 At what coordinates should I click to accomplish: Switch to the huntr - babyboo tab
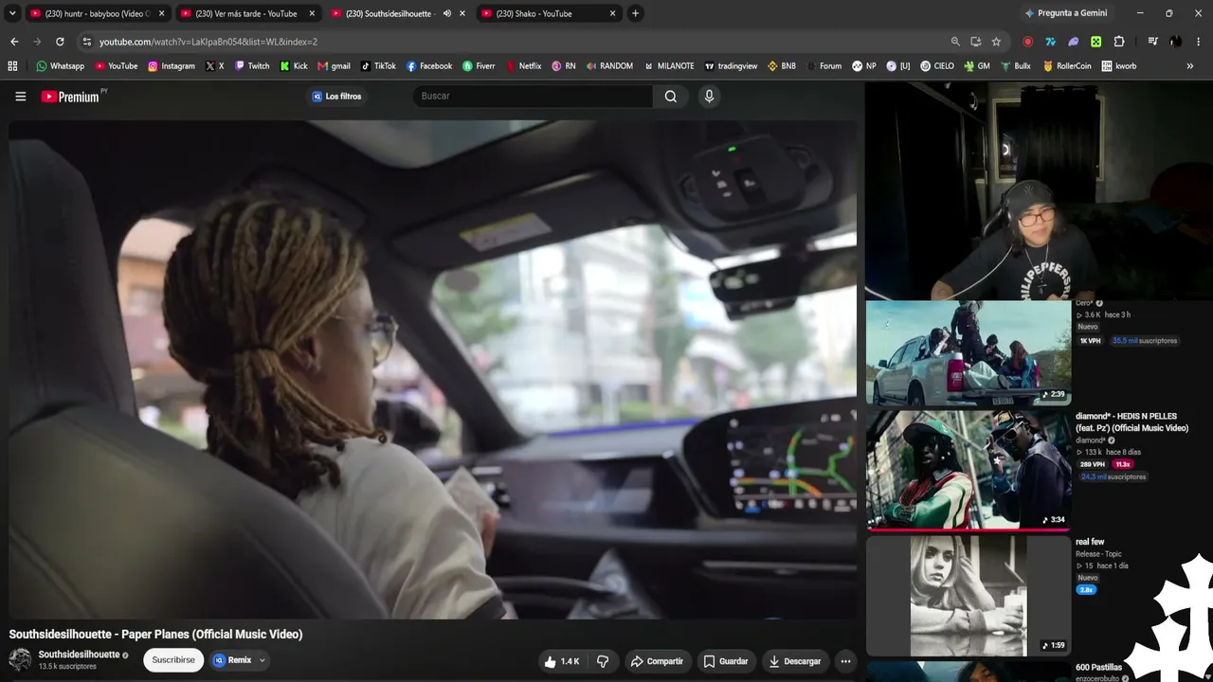point(97,13)
